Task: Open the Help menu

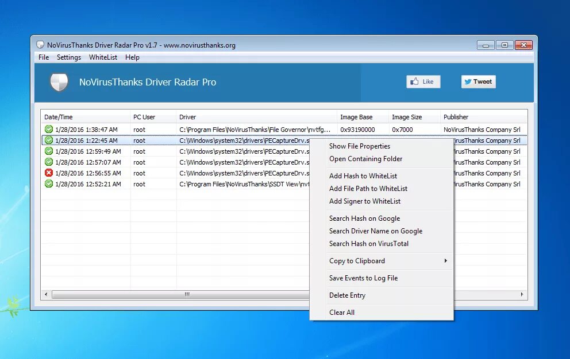Action: [132, 57]
